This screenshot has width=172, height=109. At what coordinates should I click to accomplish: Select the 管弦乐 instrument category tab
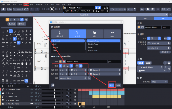coord(77,34)
